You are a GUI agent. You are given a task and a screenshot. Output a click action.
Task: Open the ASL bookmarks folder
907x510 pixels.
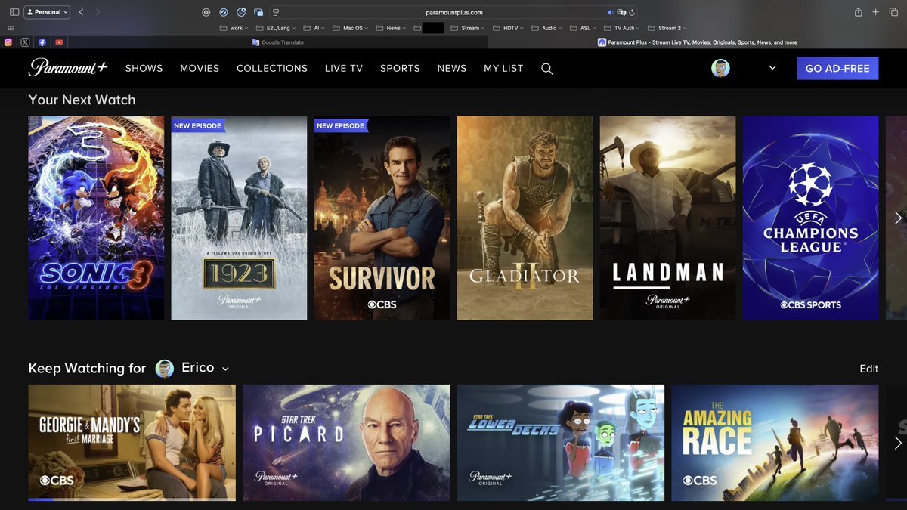582,28
